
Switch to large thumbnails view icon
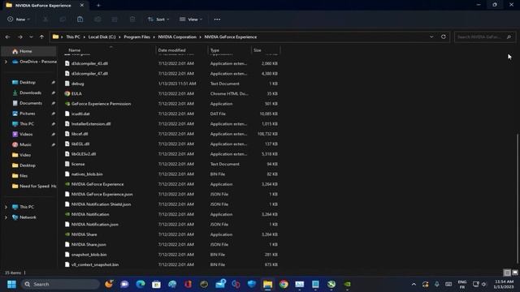515,273
